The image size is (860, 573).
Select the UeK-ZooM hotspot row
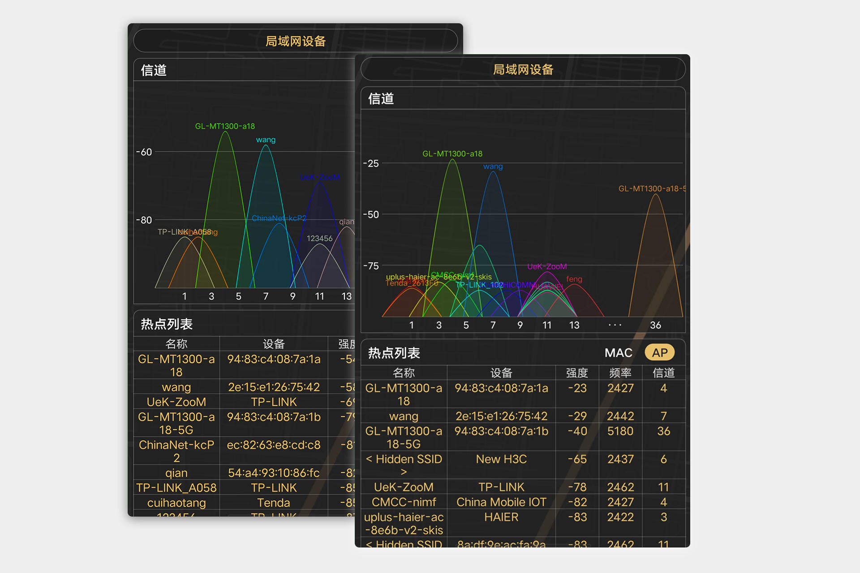403,487
